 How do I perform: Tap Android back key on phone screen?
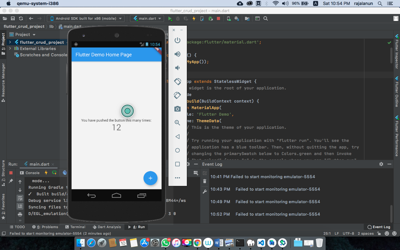click(91, 196)
